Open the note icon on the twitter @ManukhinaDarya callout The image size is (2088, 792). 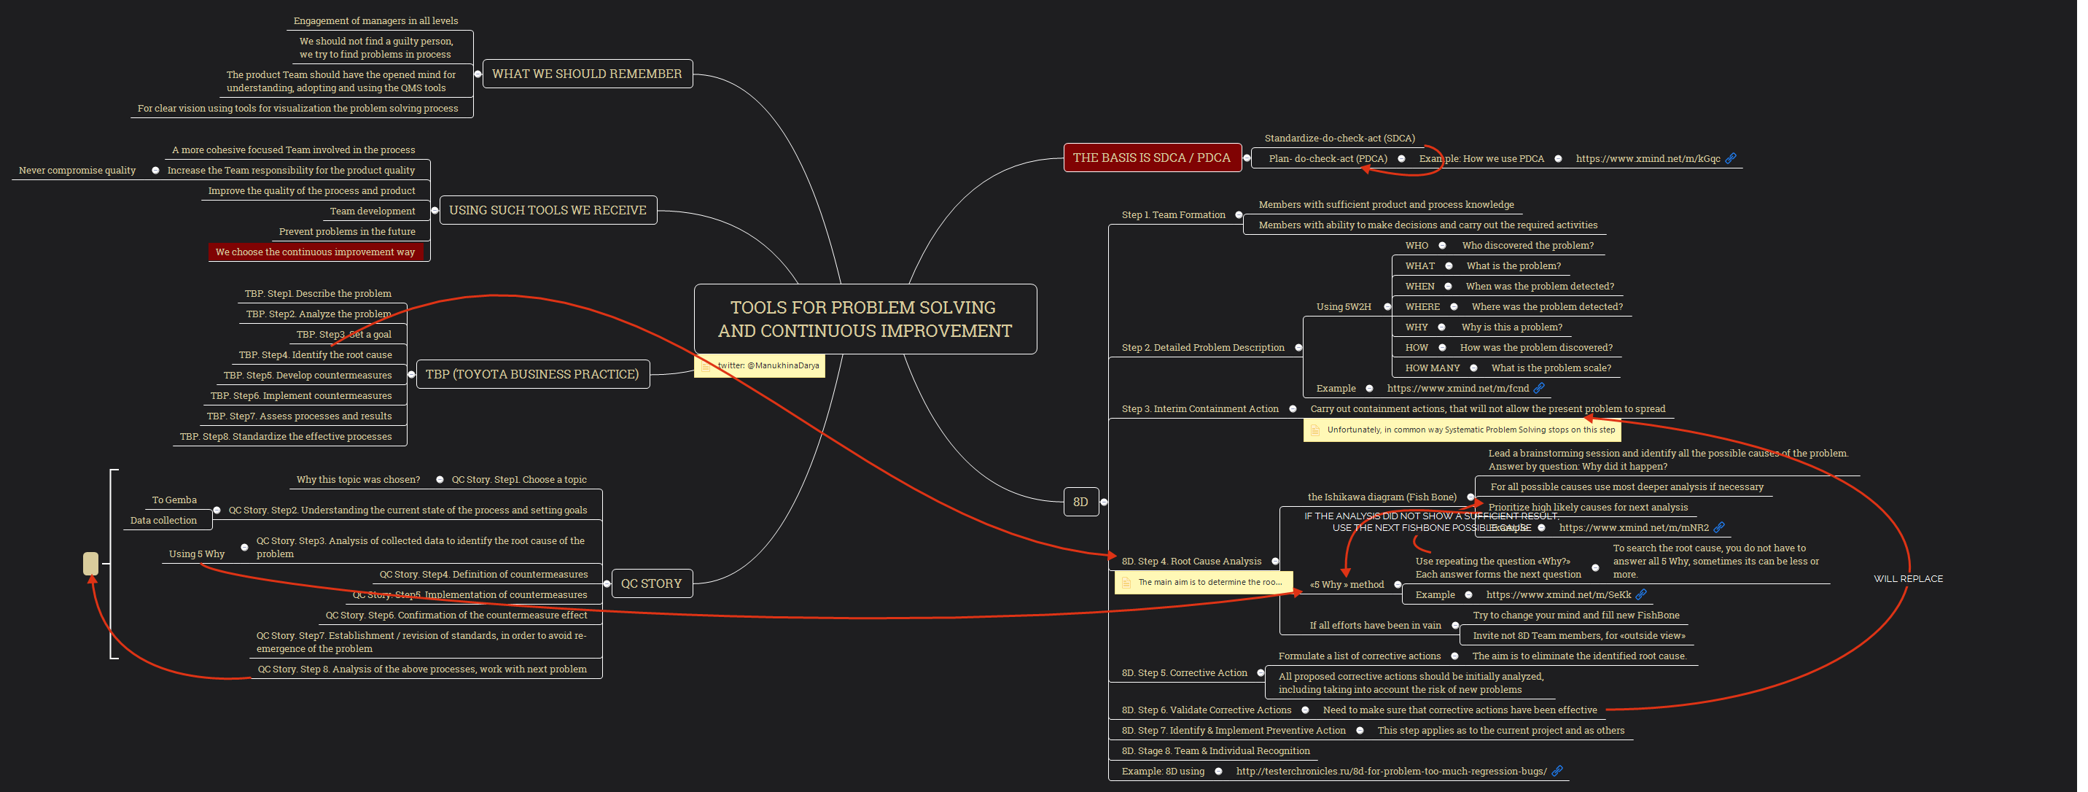click(x=705, y=365)
